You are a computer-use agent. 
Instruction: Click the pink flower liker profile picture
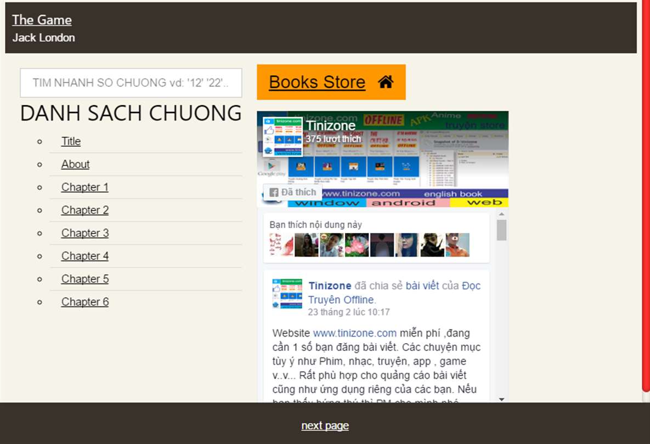click(x=357, y=245)
